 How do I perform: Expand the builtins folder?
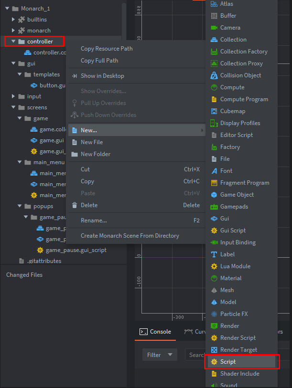[x=13, y=20]
